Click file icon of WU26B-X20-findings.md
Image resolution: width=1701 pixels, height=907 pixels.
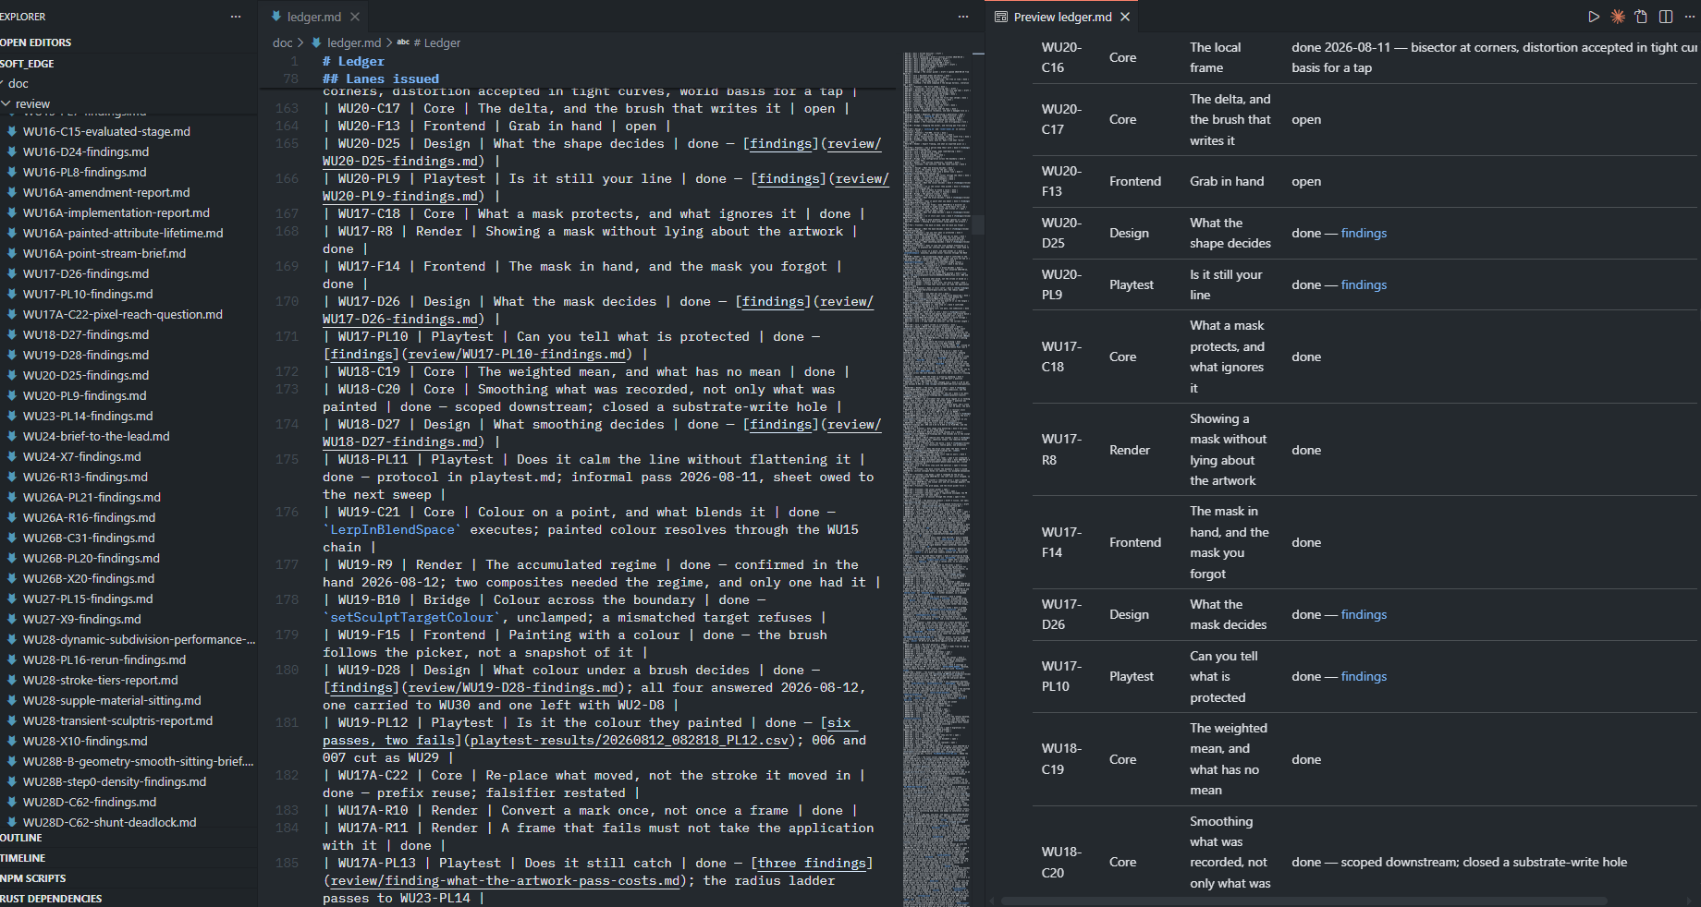[x=12, y=578]
